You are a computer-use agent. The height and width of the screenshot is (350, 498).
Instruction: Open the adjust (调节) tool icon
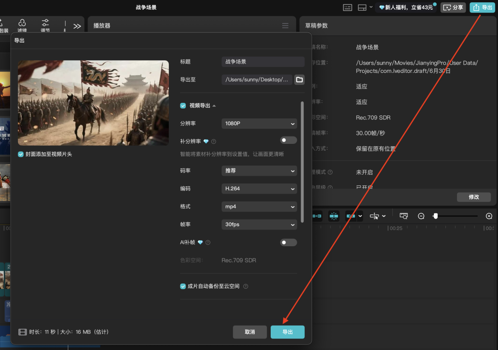[x=45, y=25]
